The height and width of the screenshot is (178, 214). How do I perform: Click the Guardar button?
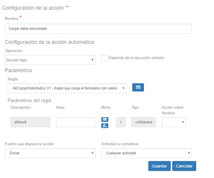[160, 166]
